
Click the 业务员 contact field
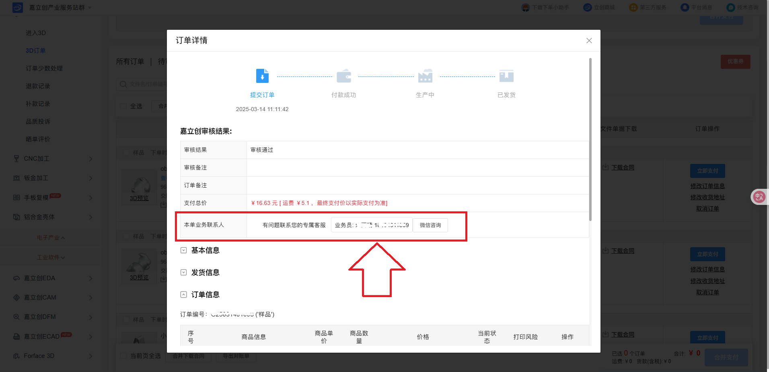coord(372,225)
